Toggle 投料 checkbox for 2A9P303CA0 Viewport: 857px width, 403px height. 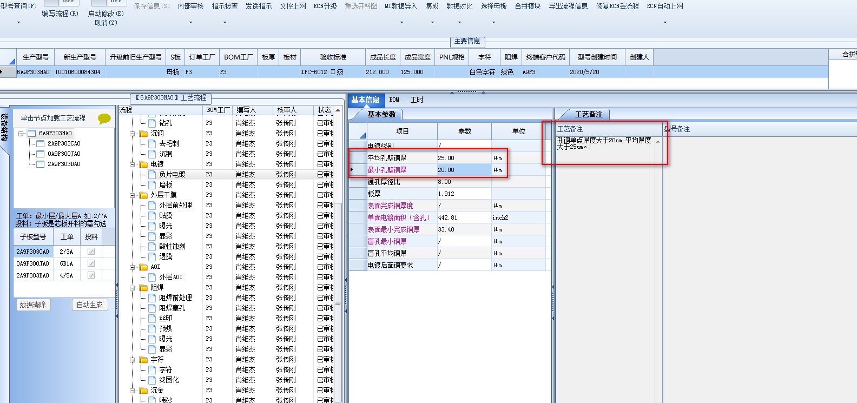[91, 252]
